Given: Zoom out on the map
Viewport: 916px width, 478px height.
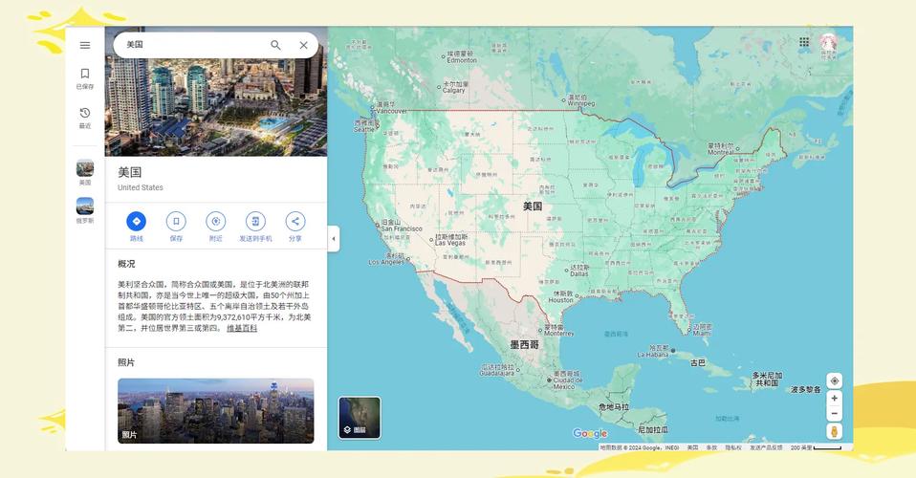Looking at the screenshot, I should pos(834,414).
